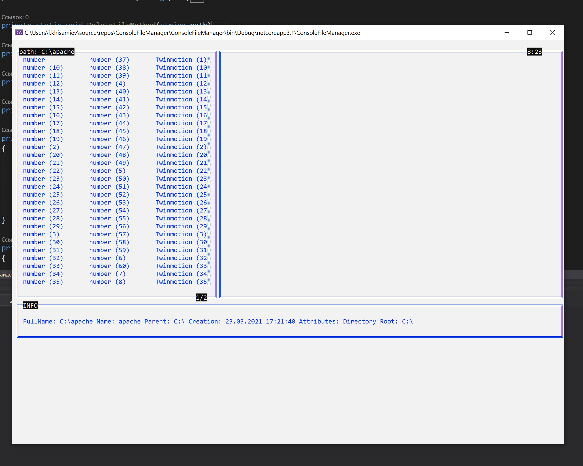Click the scrollbar edge of the left panel
This screenshot has height=466, width=583.
(210, 170)
